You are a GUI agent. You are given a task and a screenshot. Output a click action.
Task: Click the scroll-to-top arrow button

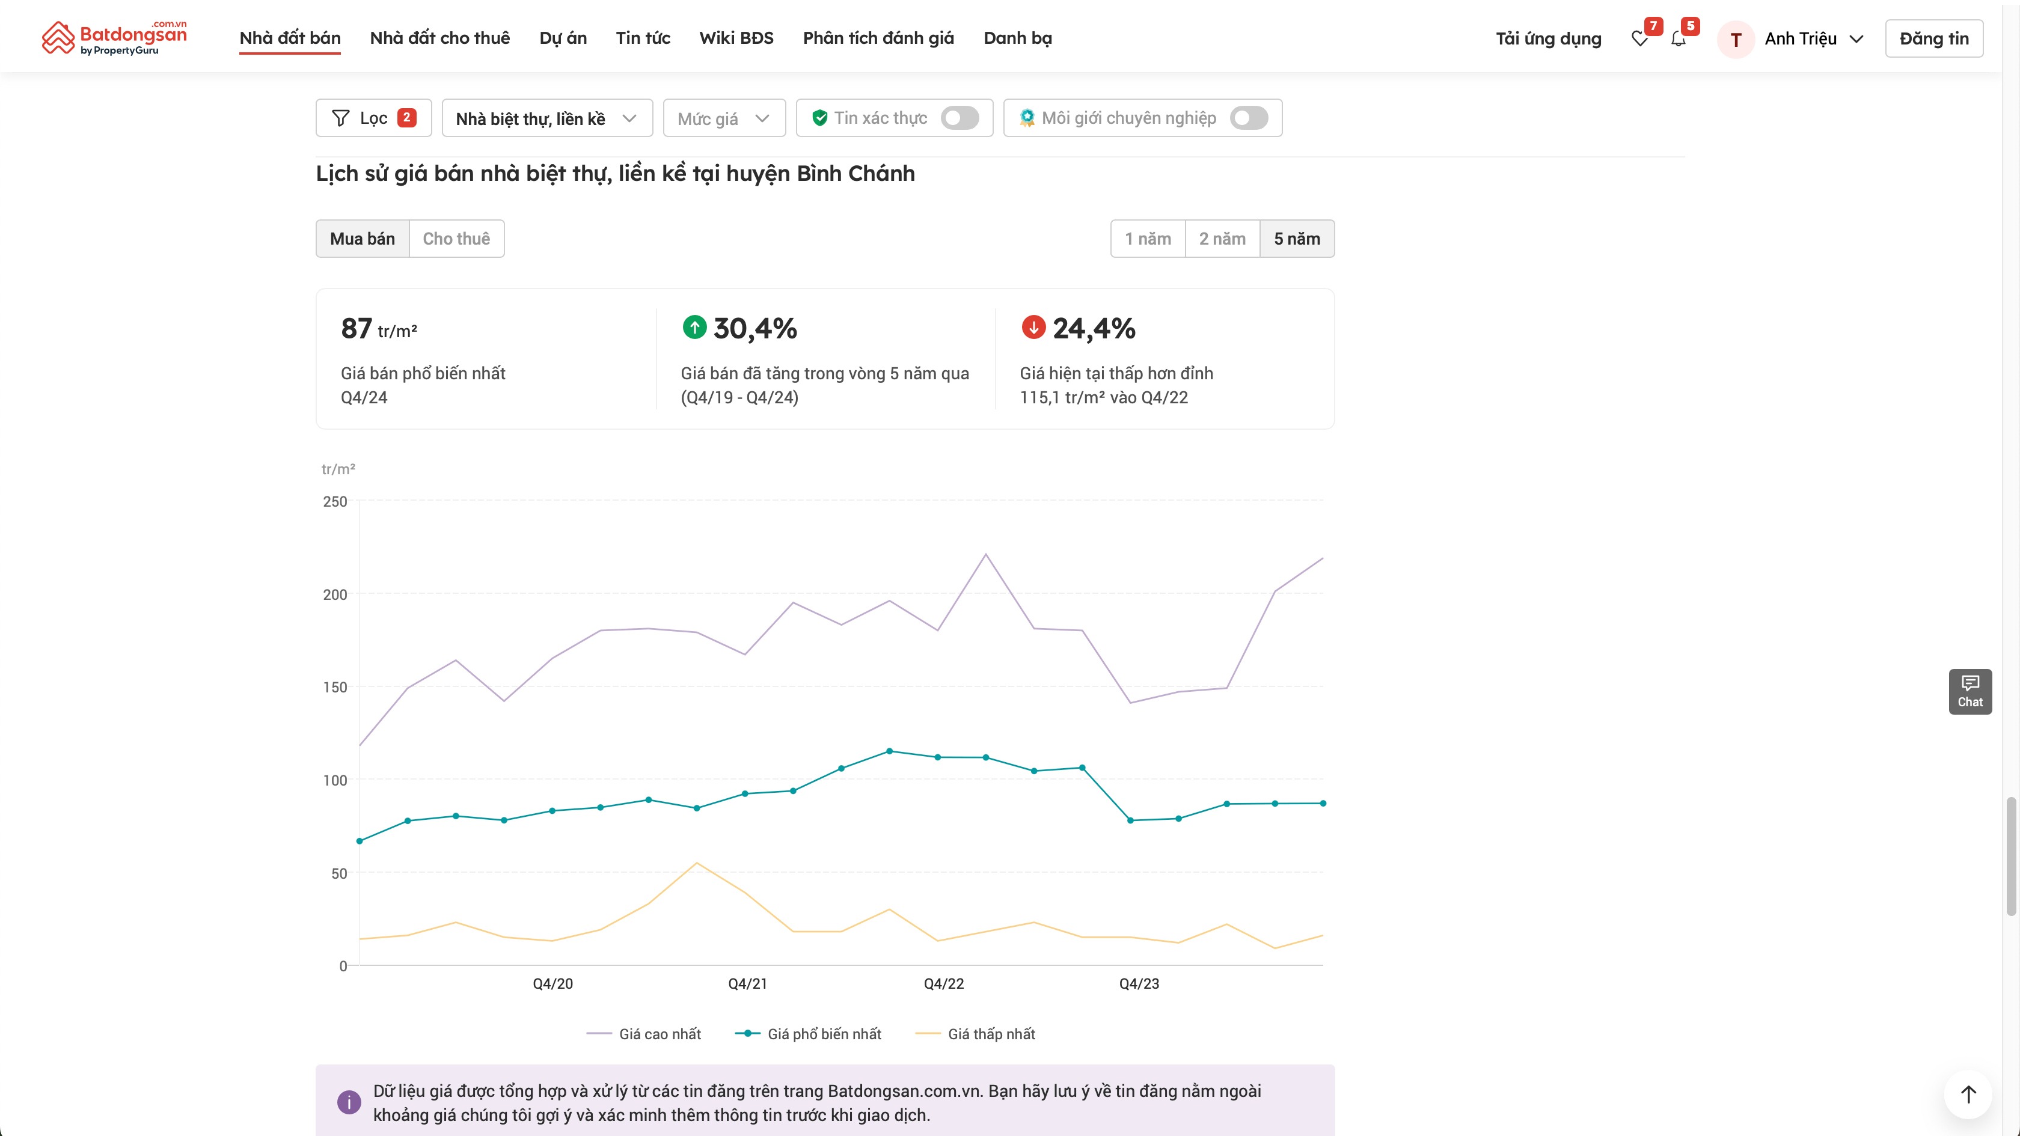[1968, 1094]
